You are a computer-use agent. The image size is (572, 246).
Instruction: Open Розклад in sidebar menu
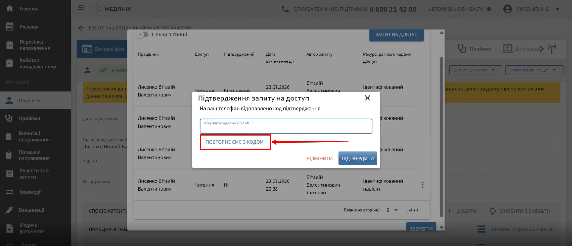pos(36,27)
